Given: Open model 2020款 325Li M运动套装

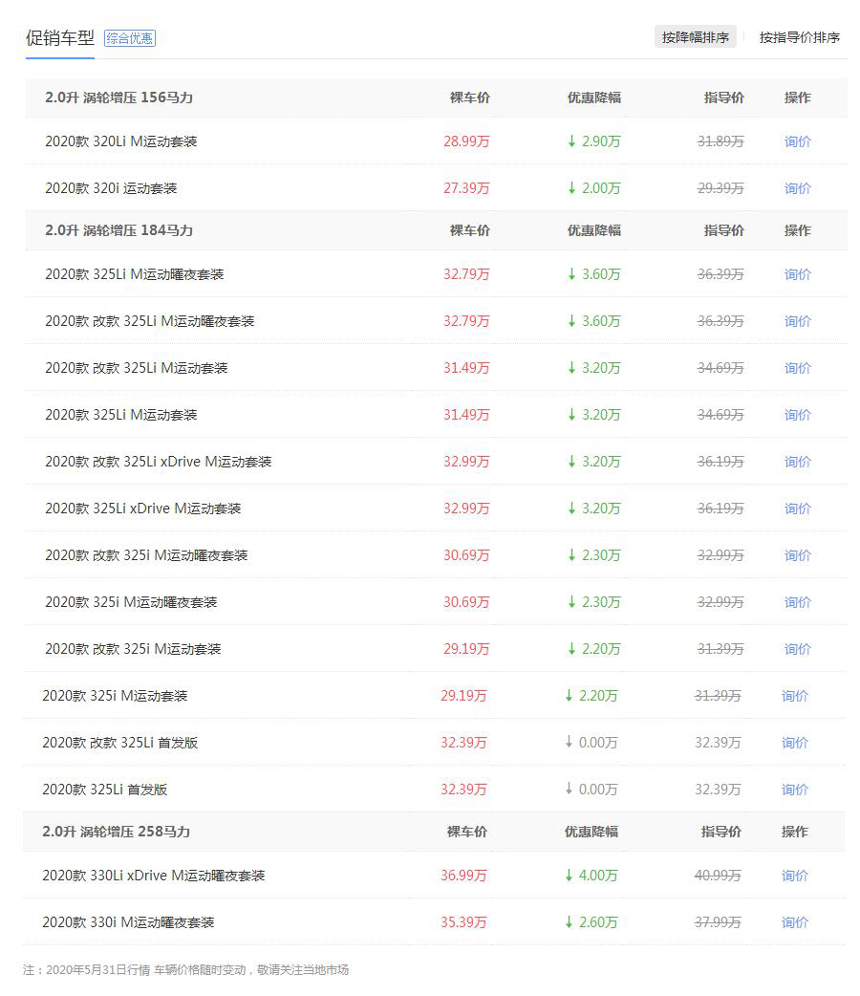Looking at the screenshot, I should (x=120, y=415).
